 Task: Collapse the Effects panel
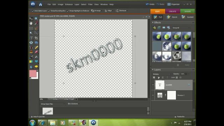(153, 22)
